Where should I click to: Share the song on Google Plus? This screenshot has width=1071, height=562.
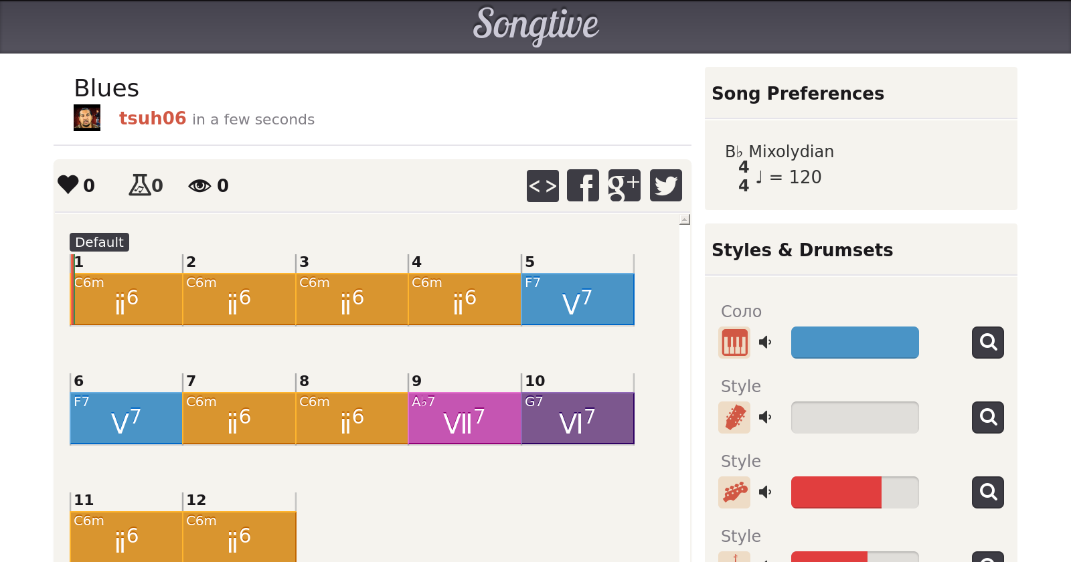click(624, 185)
